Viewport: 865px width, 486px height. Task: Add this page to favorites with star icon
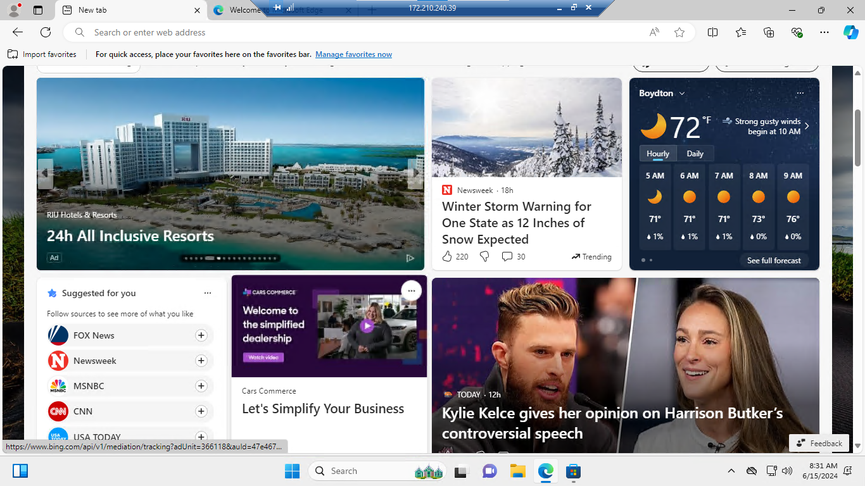tap(679, 32)
